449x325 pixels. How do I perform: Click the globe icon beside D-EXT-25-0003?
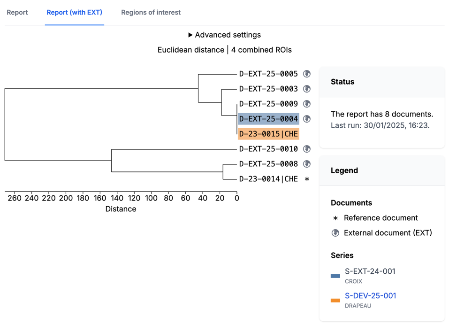tap(307, 89)
